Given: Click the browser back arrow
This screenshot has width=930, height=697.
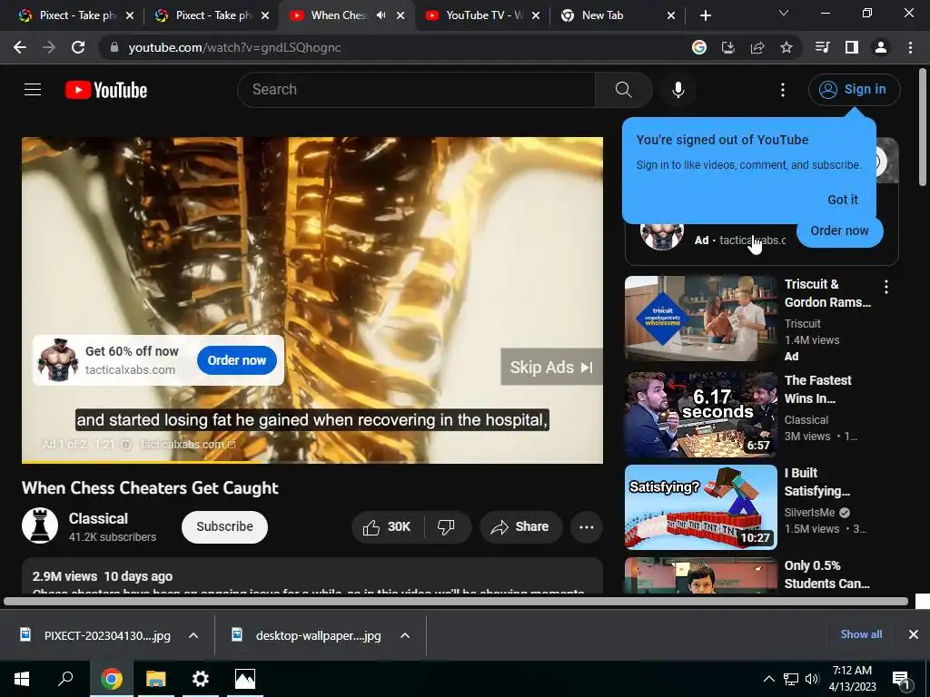Looking at the screenshot, I should point(20,47).
